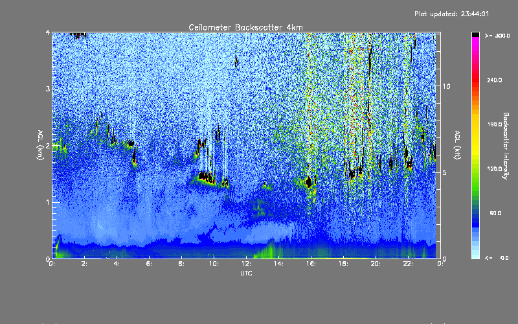Click the Backscatter Intensity colorbar label
The height and width of the screenshot is (324, 518).
pyautogui.click(x=506, y=145)
